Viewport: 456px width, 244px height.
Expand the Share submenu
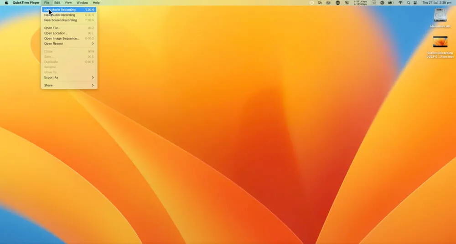[69, 85]
